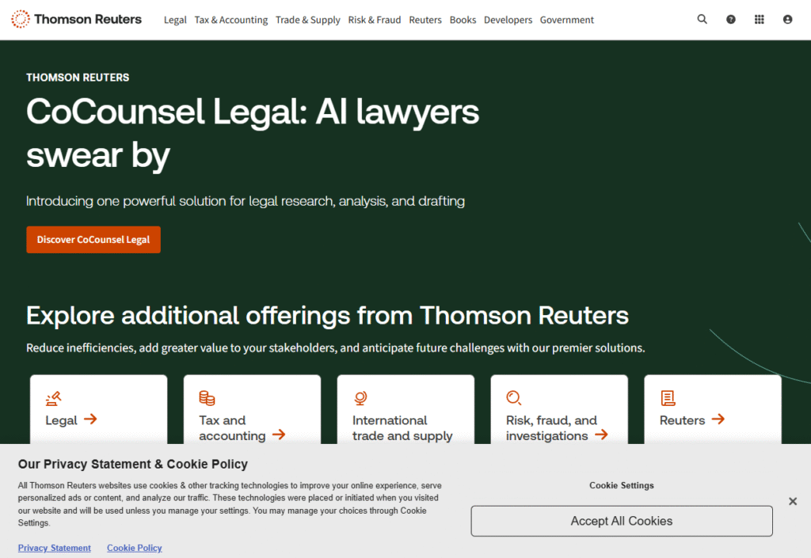
Task: Open the Legal menu in navigation
Action: [x=175, y=20]
